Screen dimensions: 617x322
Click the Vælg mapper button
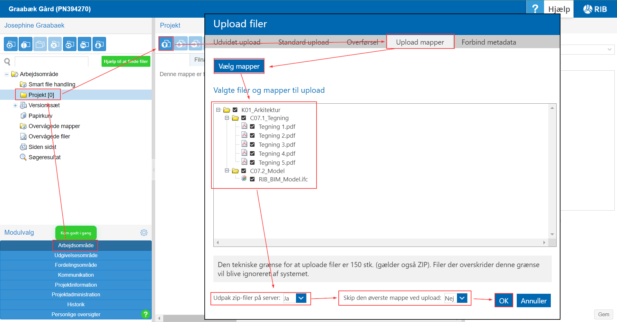(x=239, y=66)
